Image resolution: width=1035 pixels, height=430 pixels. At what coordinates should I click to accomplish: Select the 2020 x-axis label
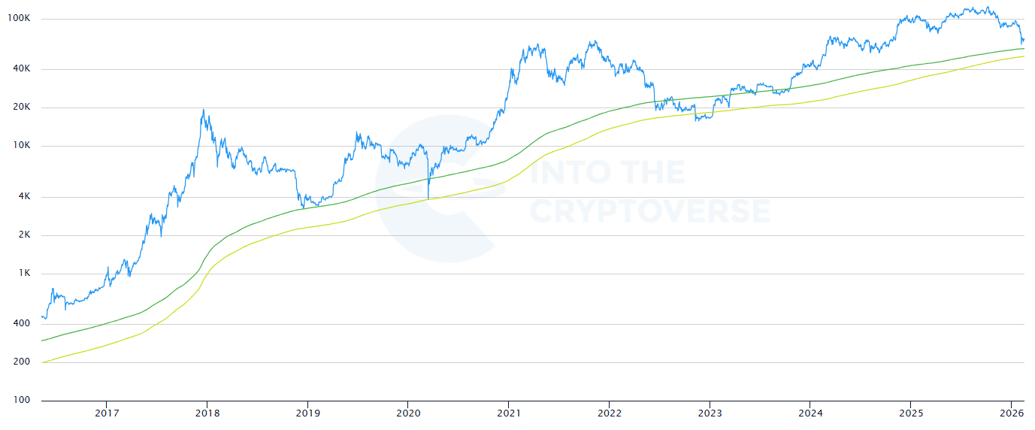407,413
